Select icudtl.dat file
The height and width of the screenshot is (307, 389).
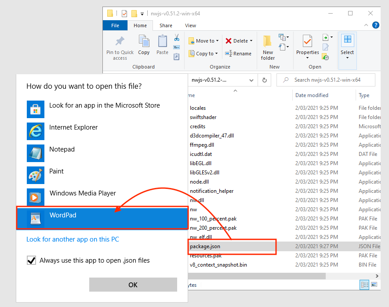click(x=201, y=154)
